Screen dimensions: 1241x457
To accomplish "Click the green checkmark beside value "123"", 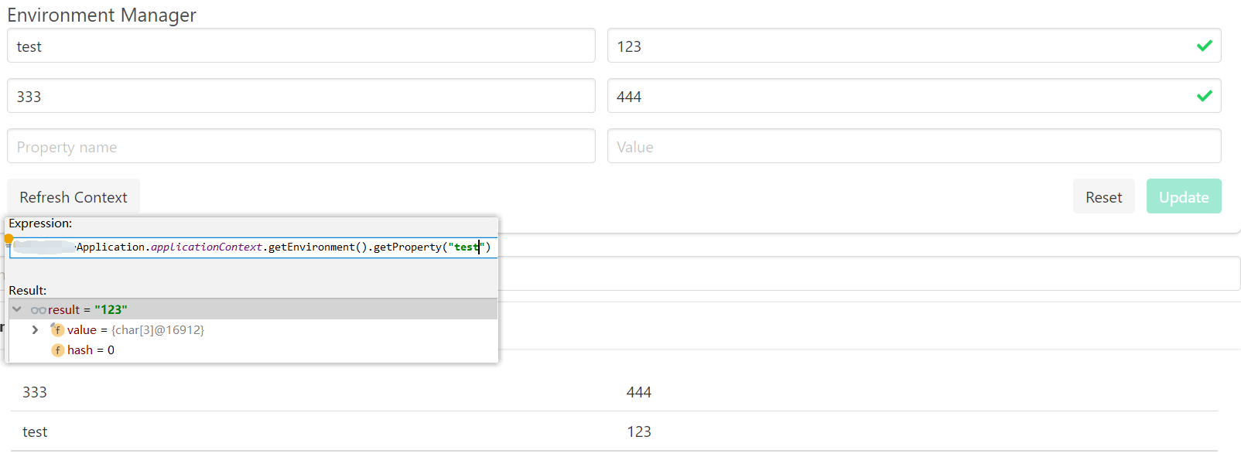I will (x=1204, y=46).
